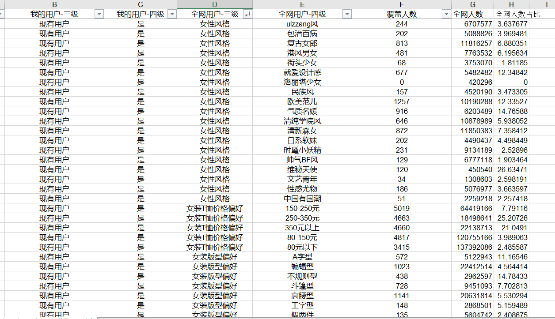The height and width of the screenshot is (319, 555).
Task: Click the 占比 value 26.63471
Action: pyautogui.click(x=512, y=169)
